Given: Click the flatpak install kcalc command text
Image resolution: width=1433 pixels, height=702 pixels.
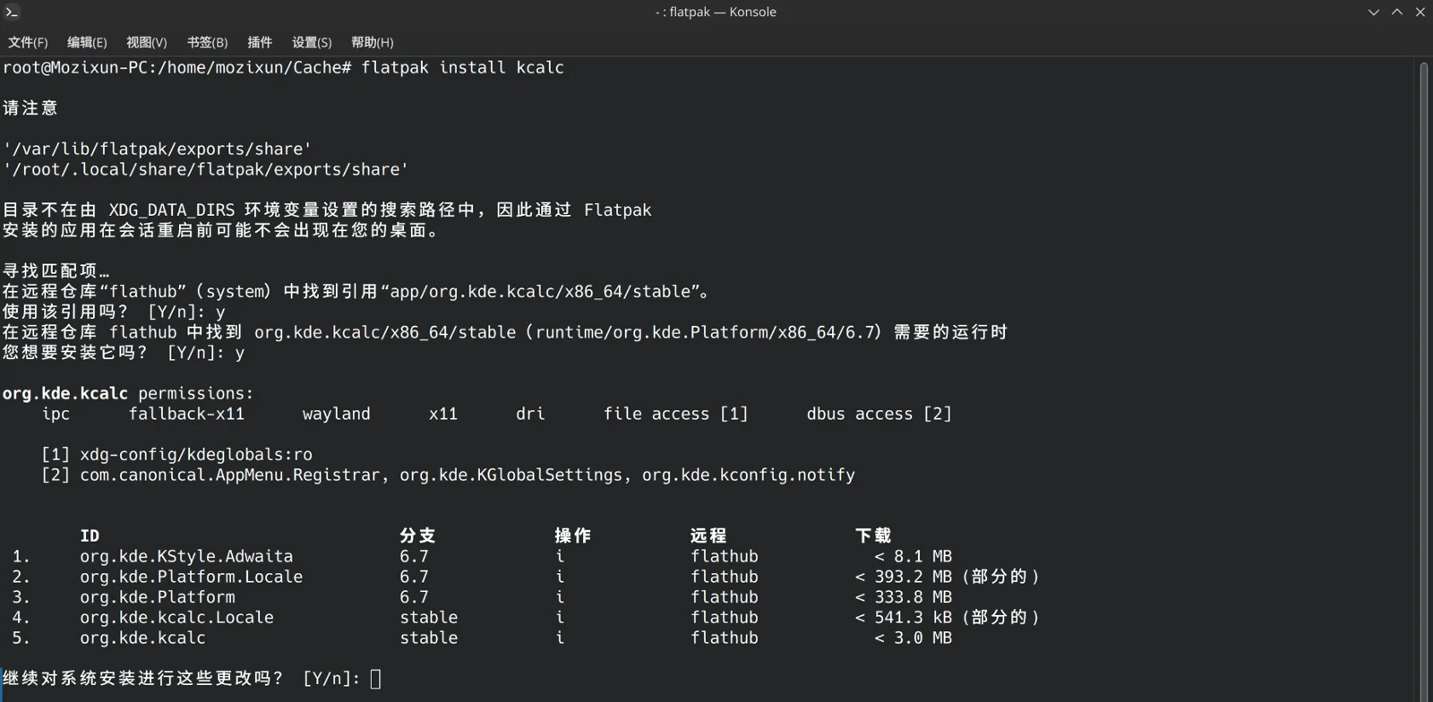Looking at the screenshot, I should pyautogui.click(x=462, y=67).
